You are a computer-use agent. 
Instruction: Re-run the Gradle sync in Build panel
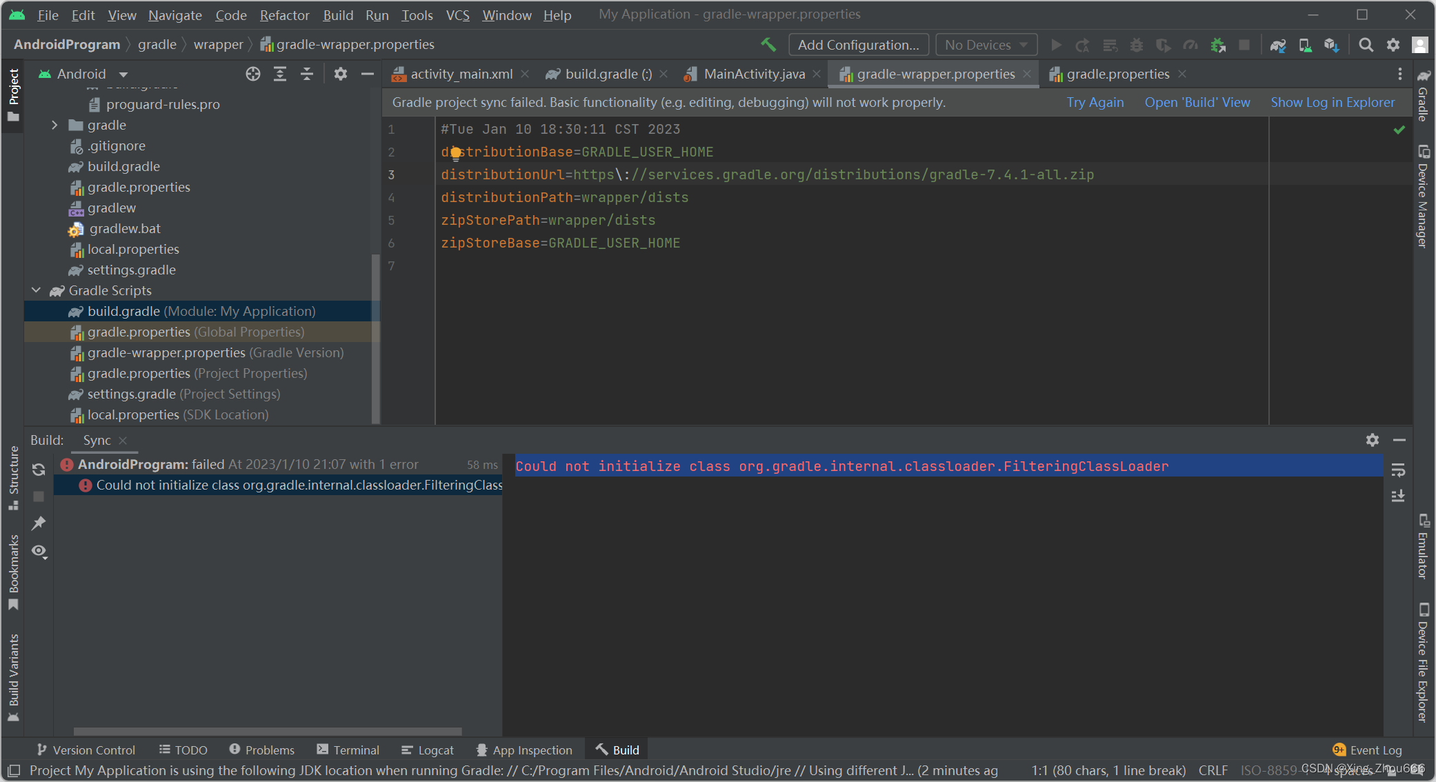point(39,470)
